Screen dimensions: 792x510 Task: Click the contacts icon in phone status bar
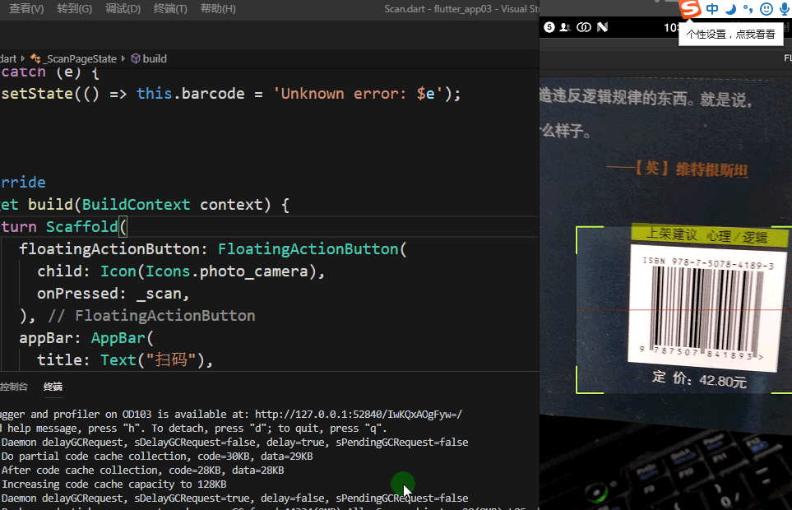(x=565, y=27)
